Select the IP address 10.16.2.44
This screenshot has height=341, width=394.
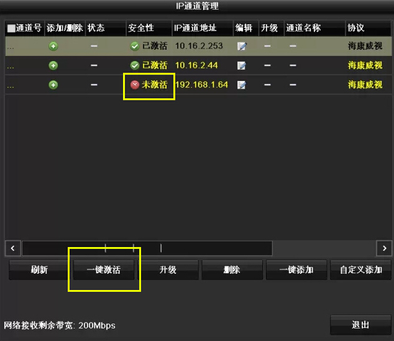coord(196,65)
